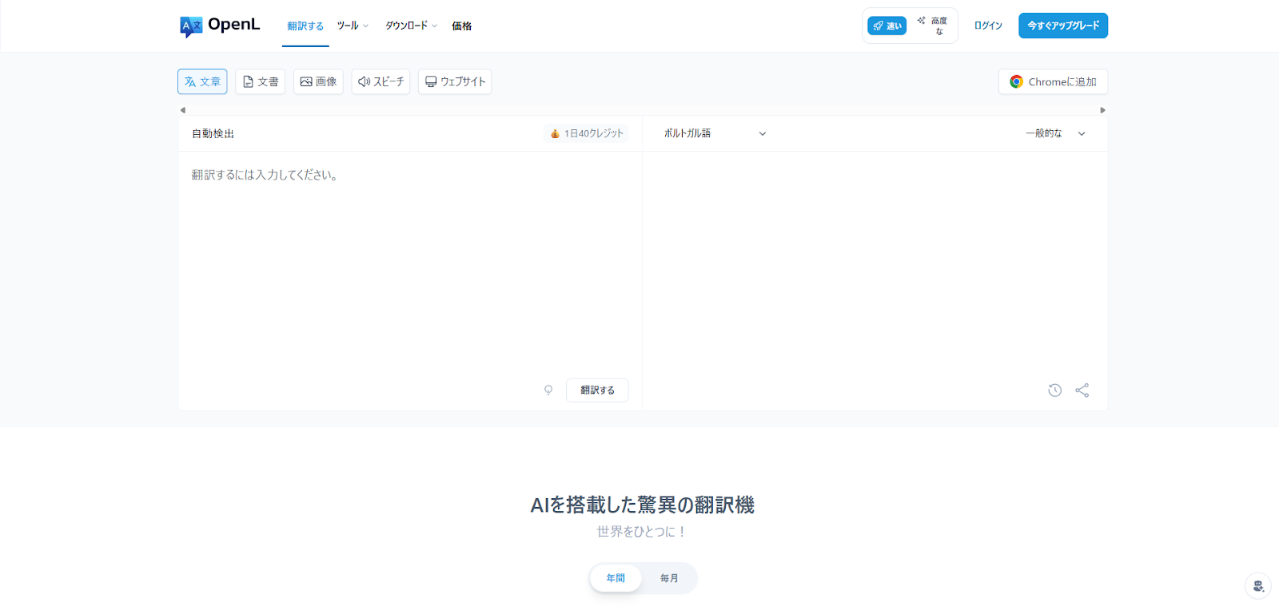The width and height of the screenshot is (1279, 610).
Task: Select 年間 billing toggle
Action: point(616,578)
